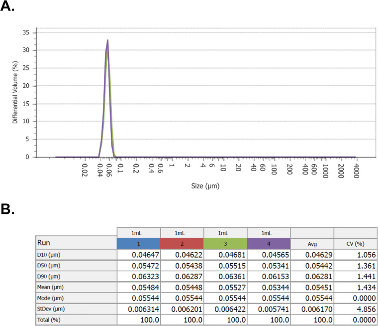This screenshot has height=326, width=378.
Task: Click the peak of the purple distribution curve
Action: pos(108,40)
